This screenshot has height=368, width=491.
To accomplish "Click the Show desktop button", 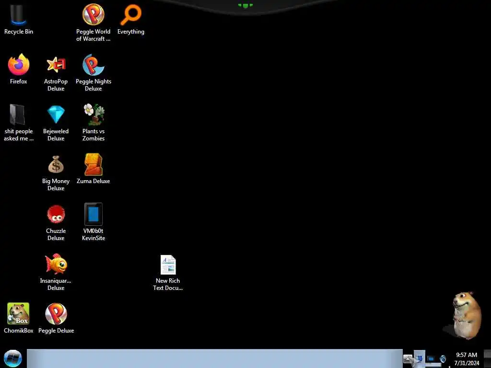I will (x=487, y=358).
